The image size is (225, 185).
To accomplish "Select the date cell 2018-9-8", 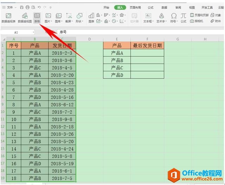I will (x=62, y=119).
